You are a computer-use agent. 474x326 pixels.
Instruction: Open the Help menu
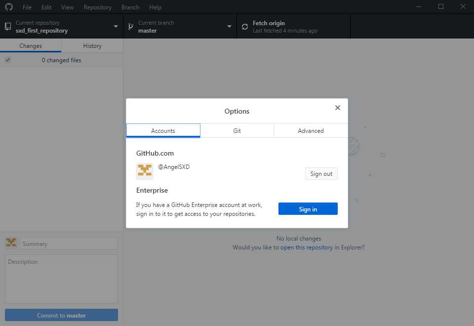pos(155,7)
